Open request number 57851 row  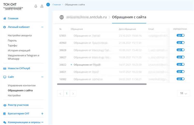tap(124, 36)
